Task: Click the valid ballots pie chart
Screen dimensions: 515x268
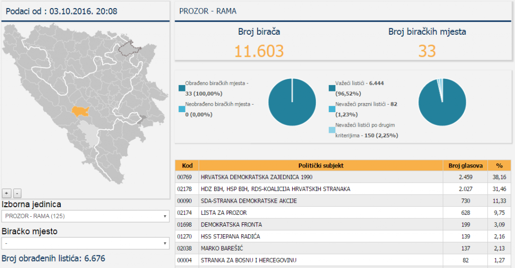Action: tap(442, 102)
